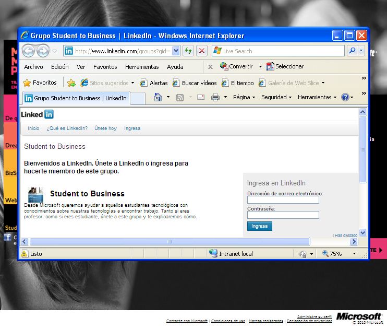Open the ¿Qué es LinkedIn? link
The image size is (387, 329).
pyautogui.click(x=67, y=128)
